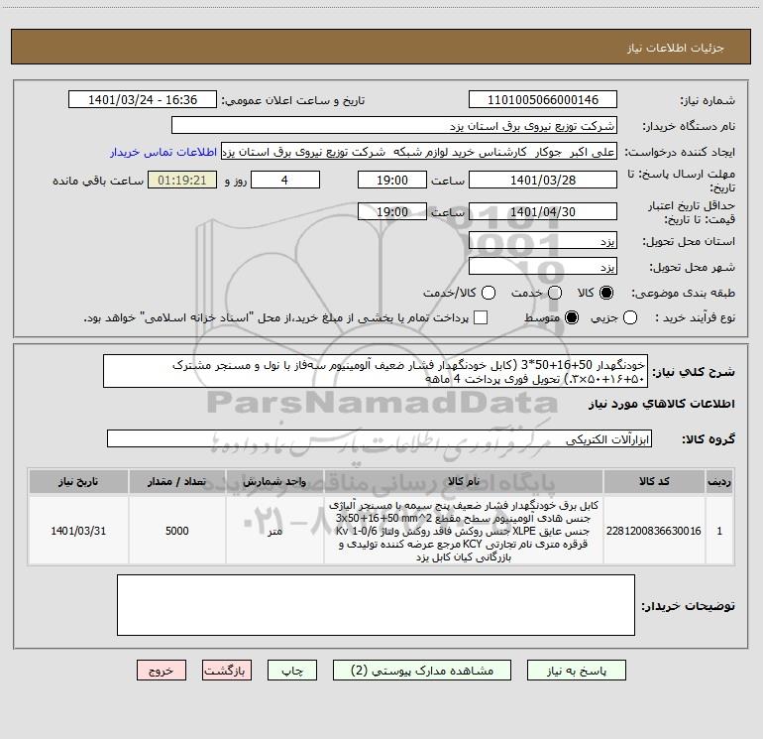
Task: Click the واحد شمارش column header
Action: point(274,481)
